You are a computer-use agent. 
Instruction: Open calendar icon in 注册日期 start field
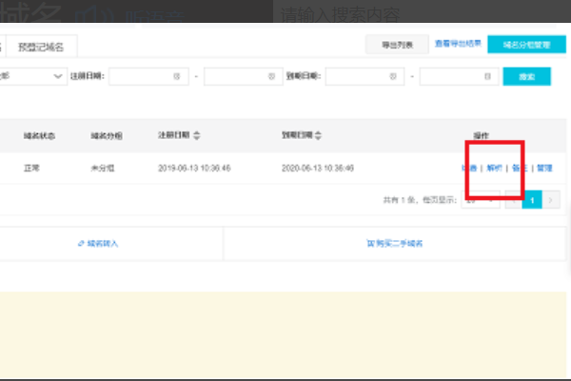tap(176, 75)
